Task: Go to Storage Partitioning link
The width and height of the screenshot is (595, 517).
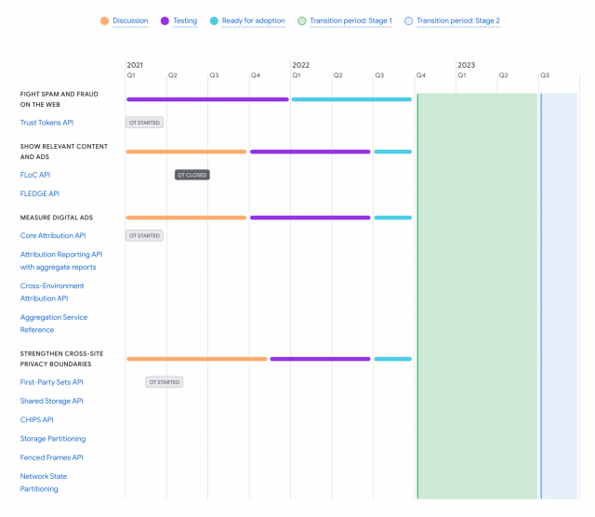Action: 53,438
